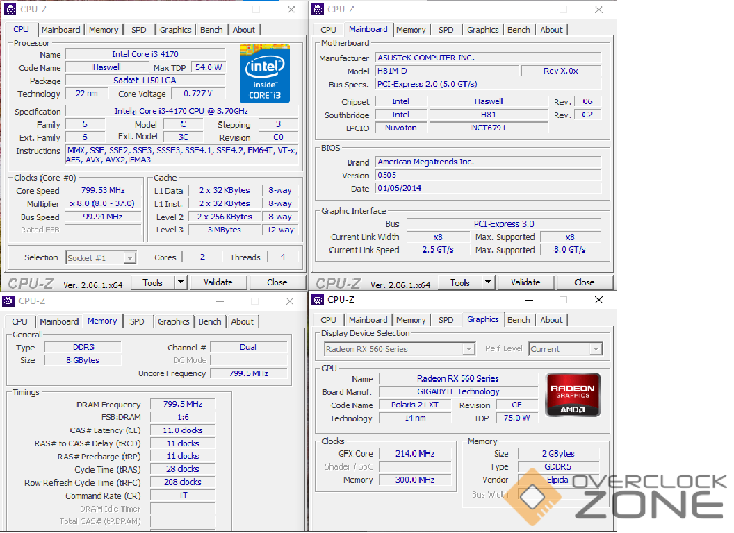Open About tab in Memory window
The image size is (734, 533).
pos(242,321)
